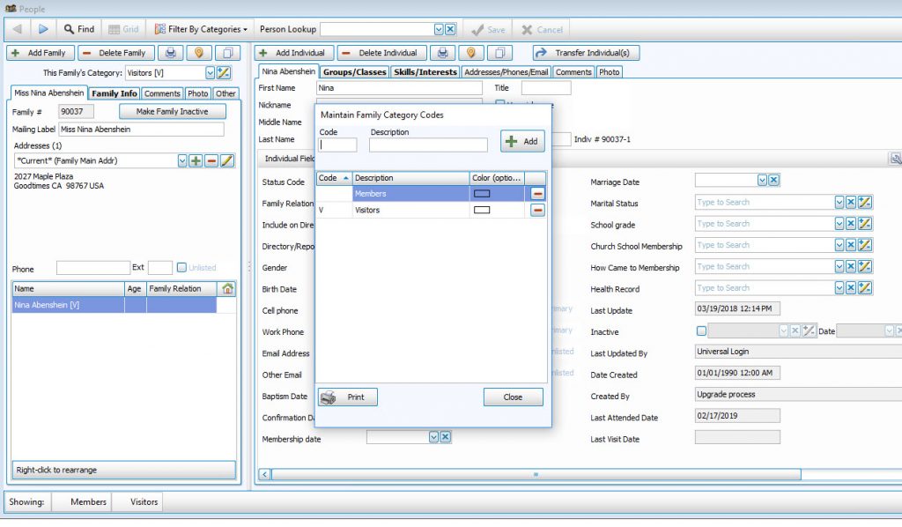Click the remove address minus icon

[211, 160]
